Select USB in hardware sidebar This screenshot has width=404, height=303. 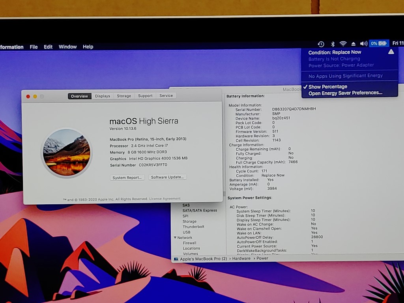[x=187, y=232]
